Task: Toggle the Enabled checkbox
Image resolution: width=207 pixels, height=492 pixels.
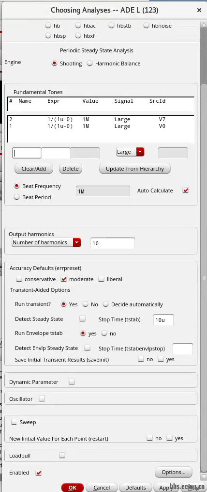Action: [39, 473]
